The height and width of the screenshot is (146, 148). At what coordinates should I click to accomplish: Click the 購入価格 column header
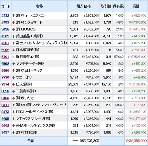click(83, 6)
